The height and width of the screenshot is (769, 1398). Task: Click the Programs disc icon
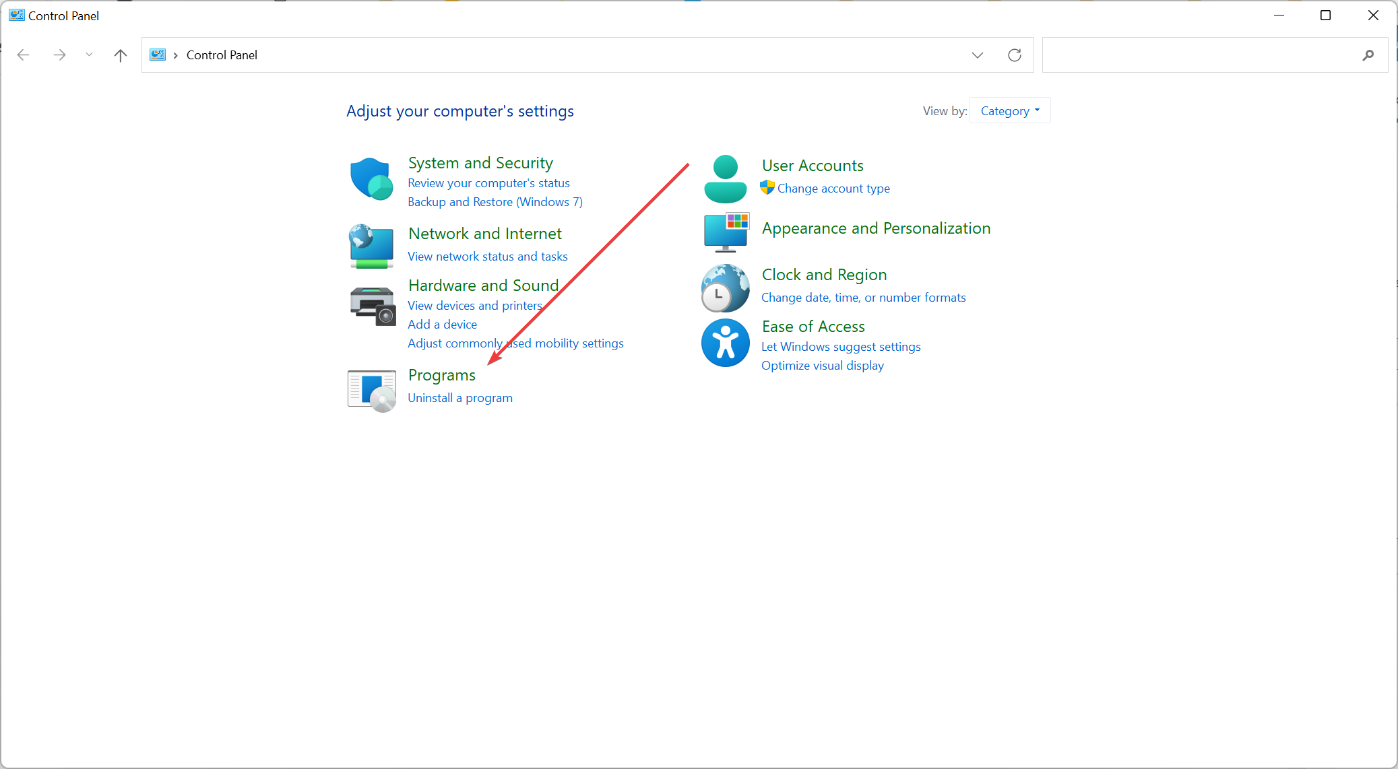point(372,391)
